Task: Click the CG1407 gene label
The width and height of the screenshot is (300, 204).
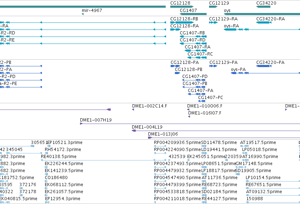Action: (188, 10)
